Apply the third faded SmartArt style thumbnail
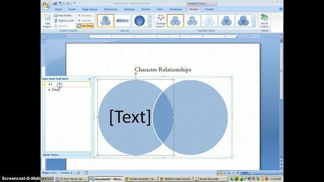 (209, 21)
